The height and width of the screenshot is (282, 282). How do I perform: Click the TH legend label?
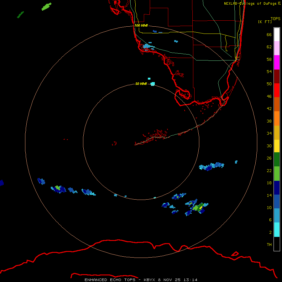(x=269, y=244)
